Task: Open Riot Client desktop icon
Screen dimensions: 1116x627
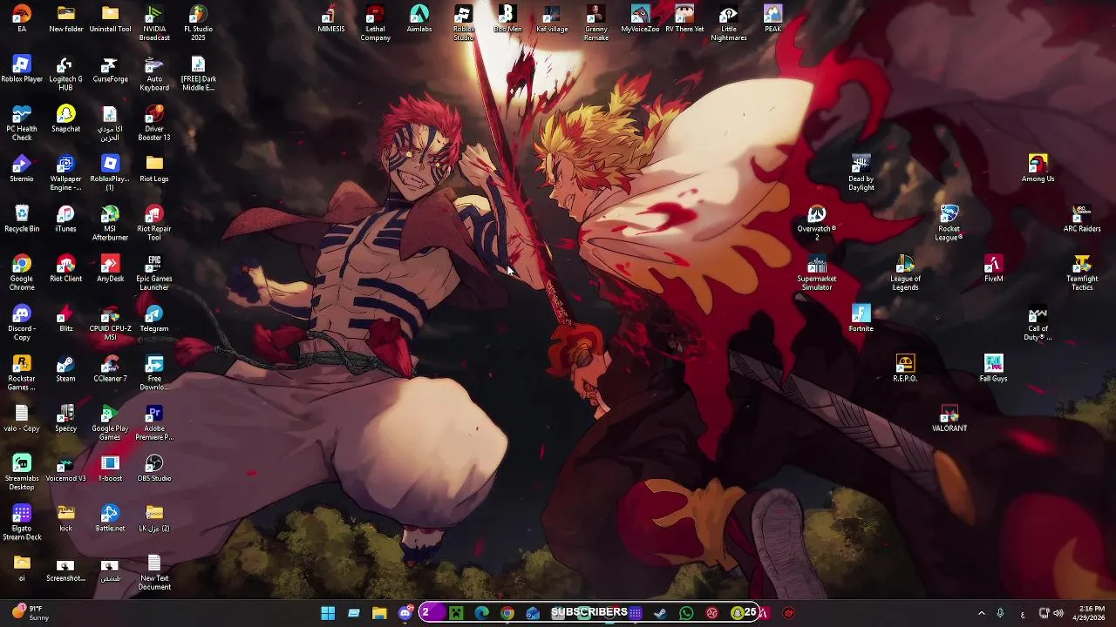Action: point(65,269)
